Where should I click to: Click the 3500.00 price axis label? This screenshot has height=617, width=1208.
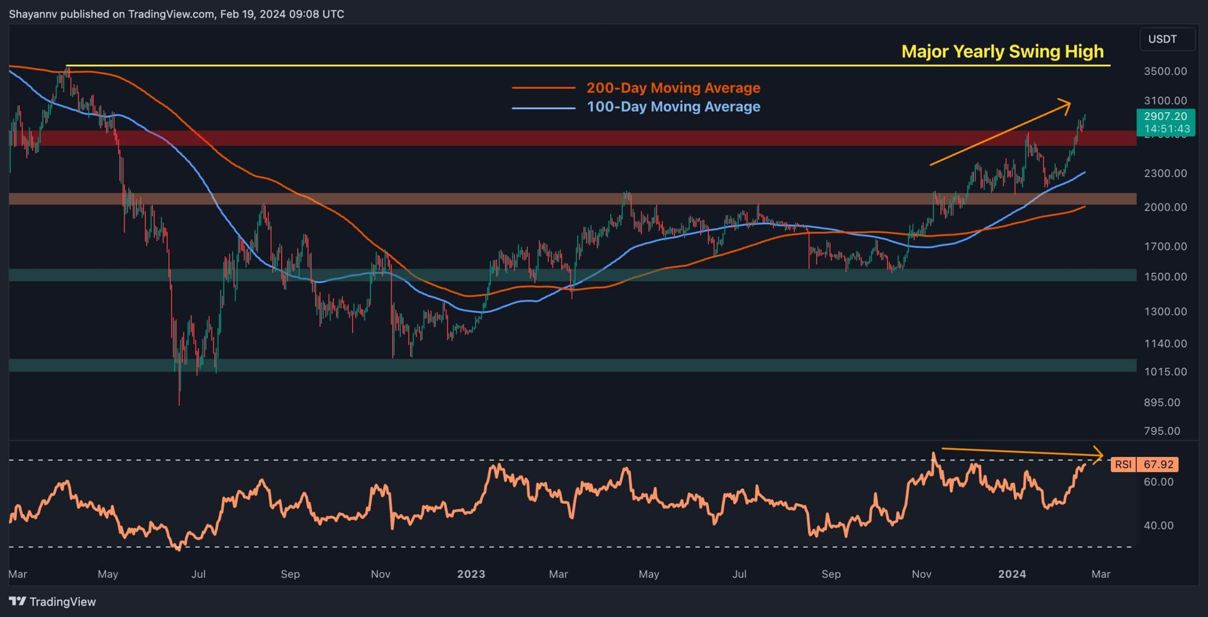[1165, 71]
